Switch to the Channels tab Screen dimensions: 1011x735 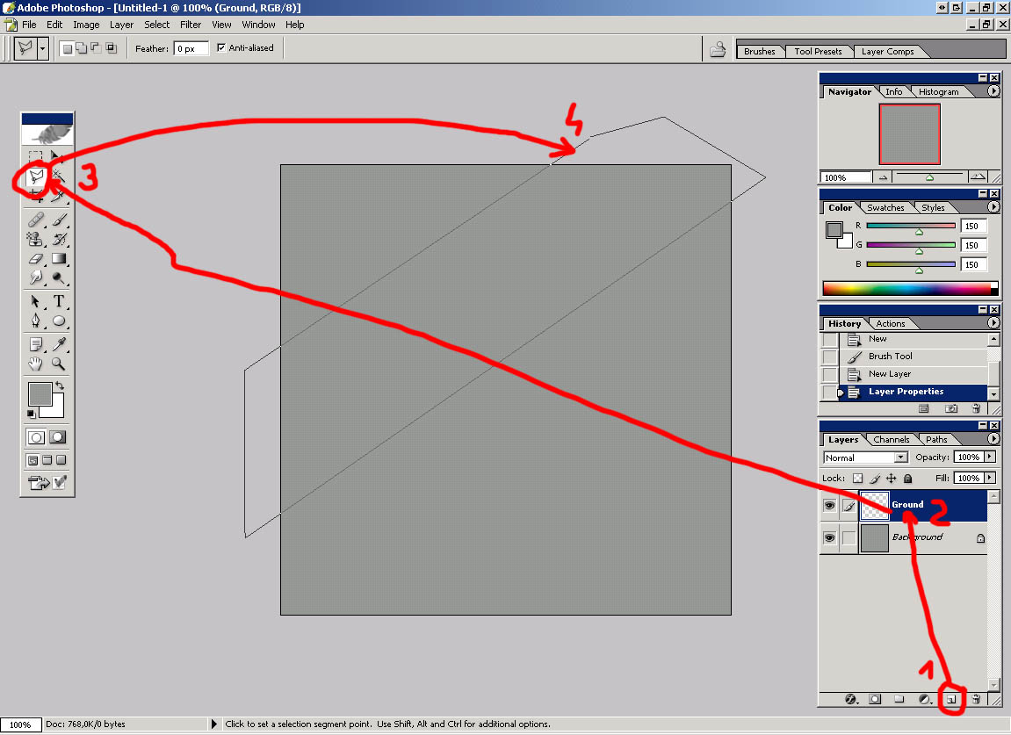[x=891, y=439]
